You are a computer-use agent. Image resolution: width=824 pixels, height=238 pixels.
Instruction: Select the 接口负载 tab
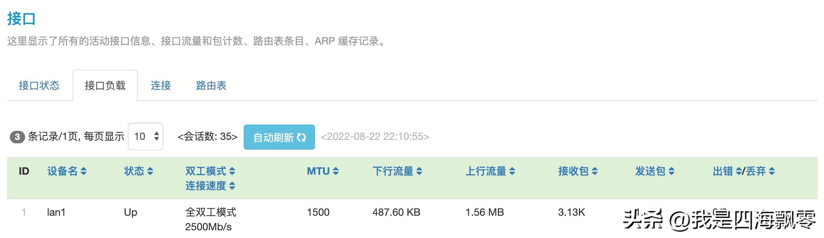pos(105,86)
